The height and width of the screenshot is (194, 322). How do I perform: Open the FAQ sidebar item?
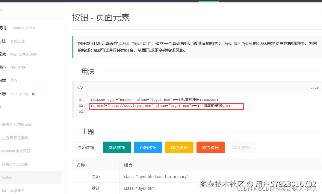[x=13, y=81]
